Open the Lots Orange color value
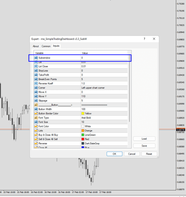 [x=104, y=130]
